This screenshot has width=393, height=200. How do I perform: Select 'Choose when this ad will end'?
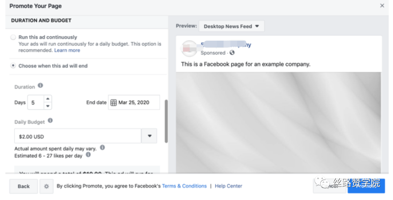coord(13,66)
